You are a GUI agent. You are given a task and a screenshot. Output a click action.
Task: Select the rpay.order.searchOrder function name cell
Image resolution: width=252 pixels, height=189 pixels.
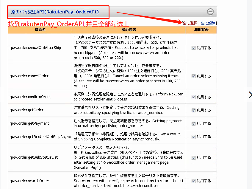pos(40,181)
